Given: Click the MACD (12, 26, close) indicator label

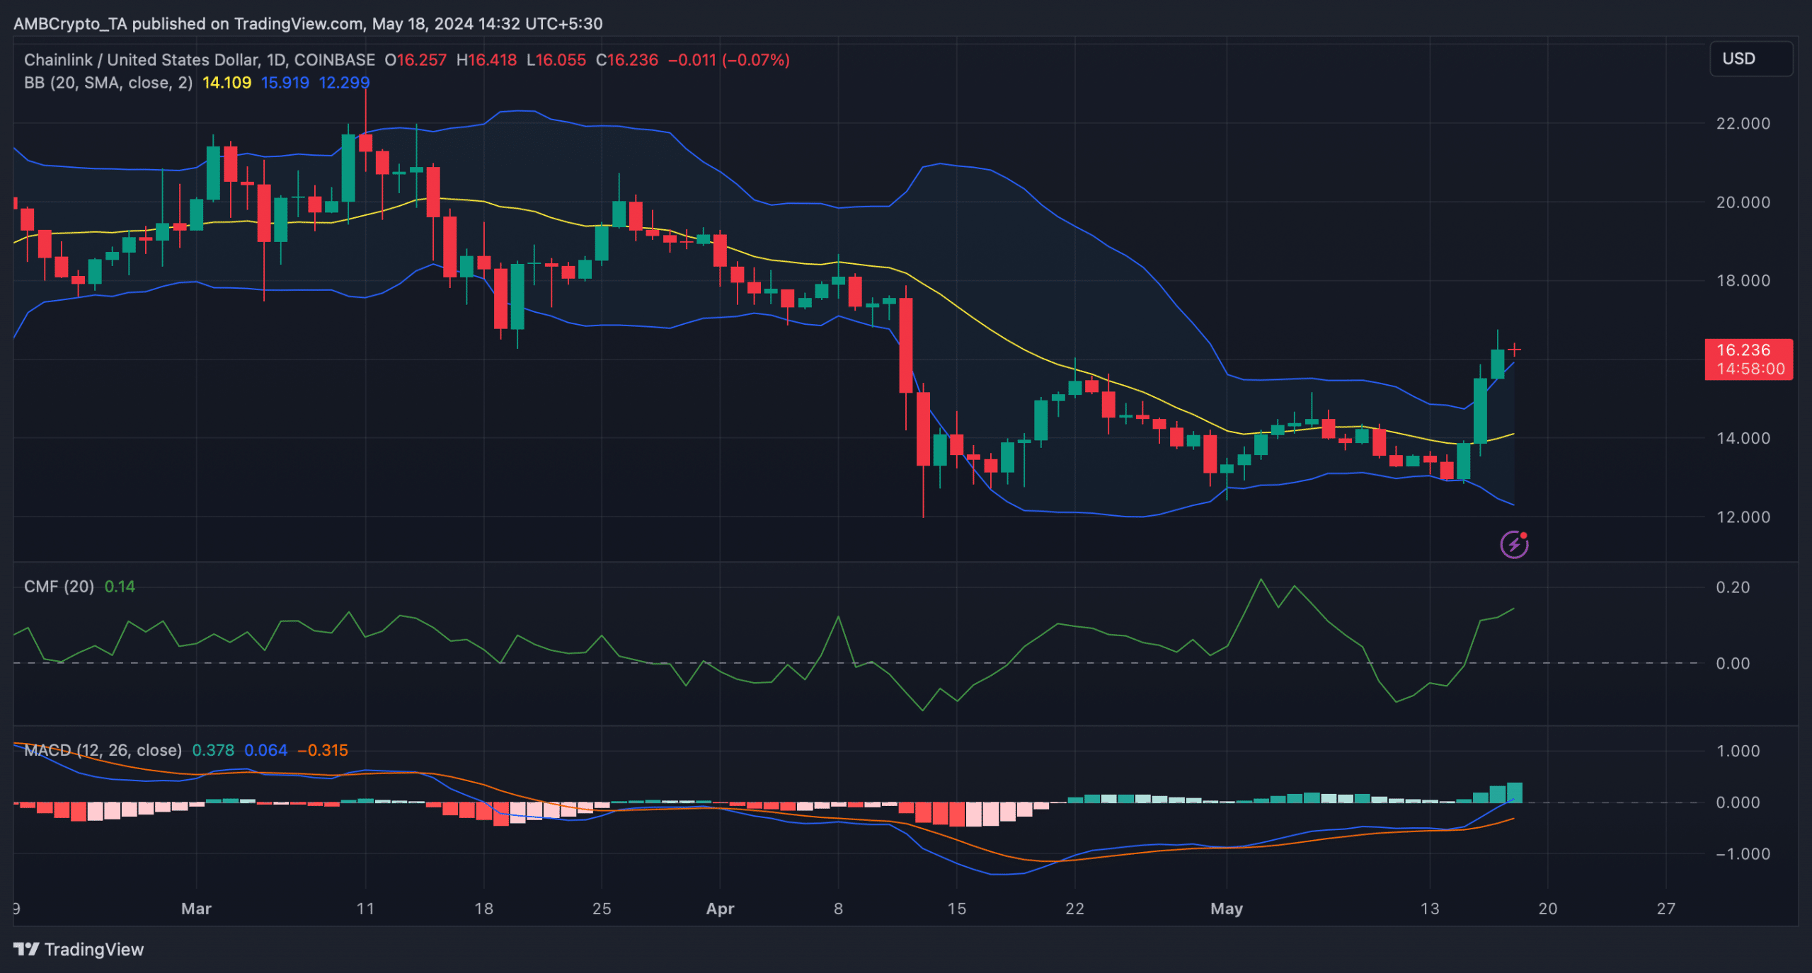Looking at the screenshot, I should pyautogui.click(x=103, y=750).
